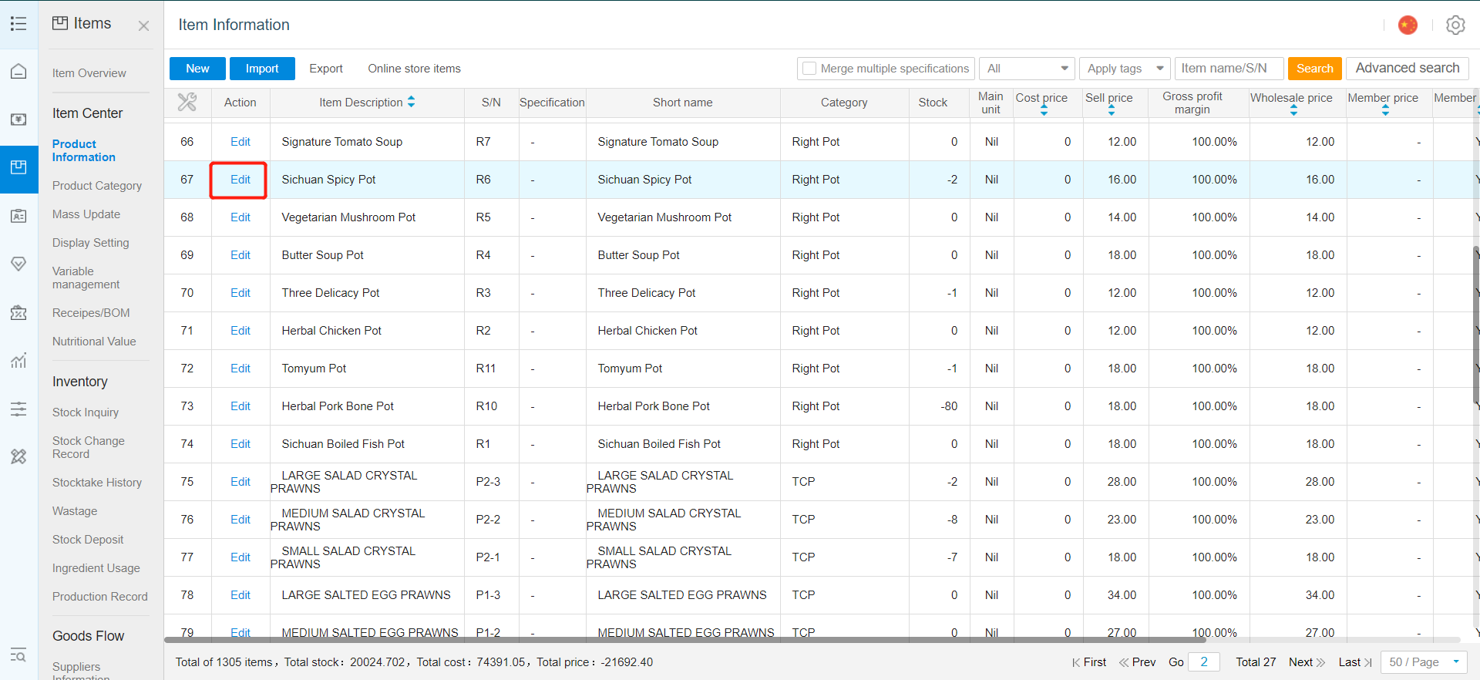Edit the Sichuan Spicy Pot item
This screenshot has height=680, width=1480.
coord(240,180)
